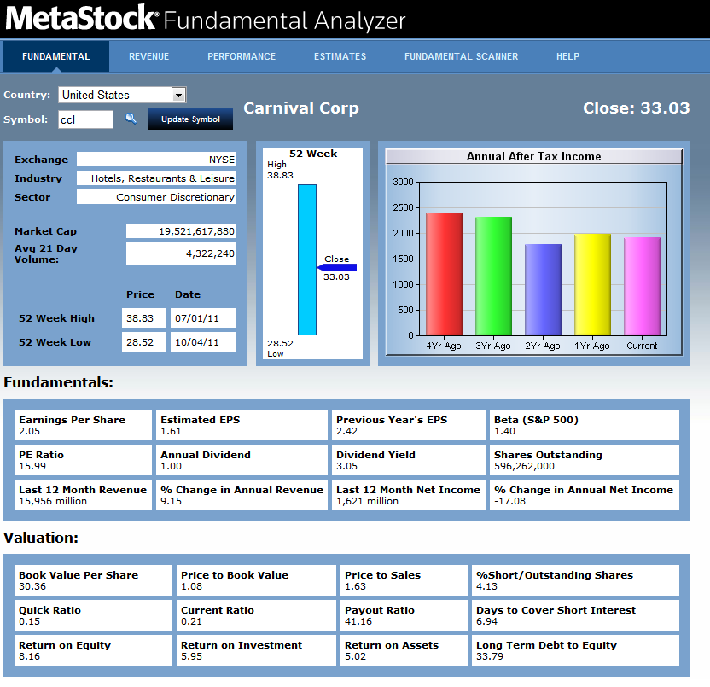
Task: Click the Estimated EPS cell
Action: point(242,425)
